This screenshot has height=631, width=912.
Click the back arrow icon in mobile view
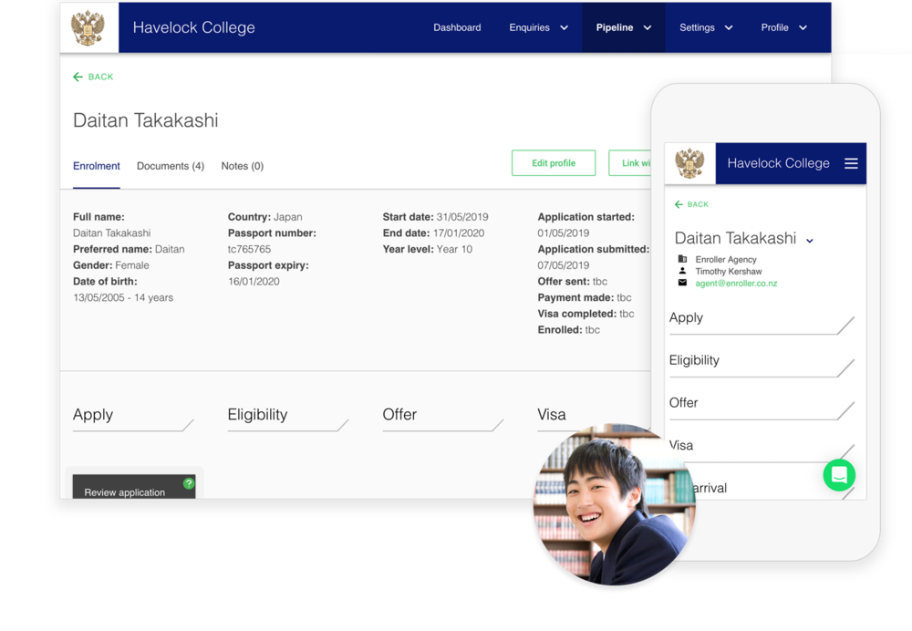679,204
